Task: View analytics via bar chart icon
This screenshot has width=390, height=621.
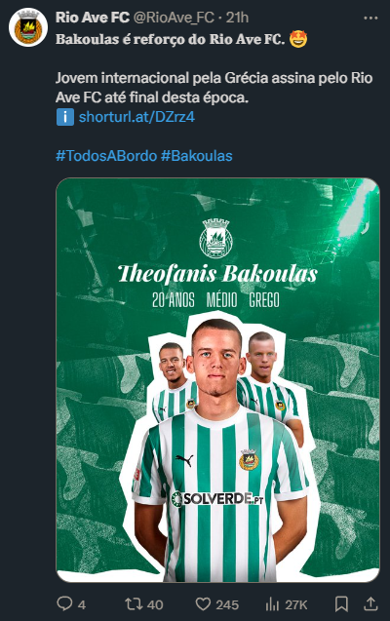Action: pos(272,604)
